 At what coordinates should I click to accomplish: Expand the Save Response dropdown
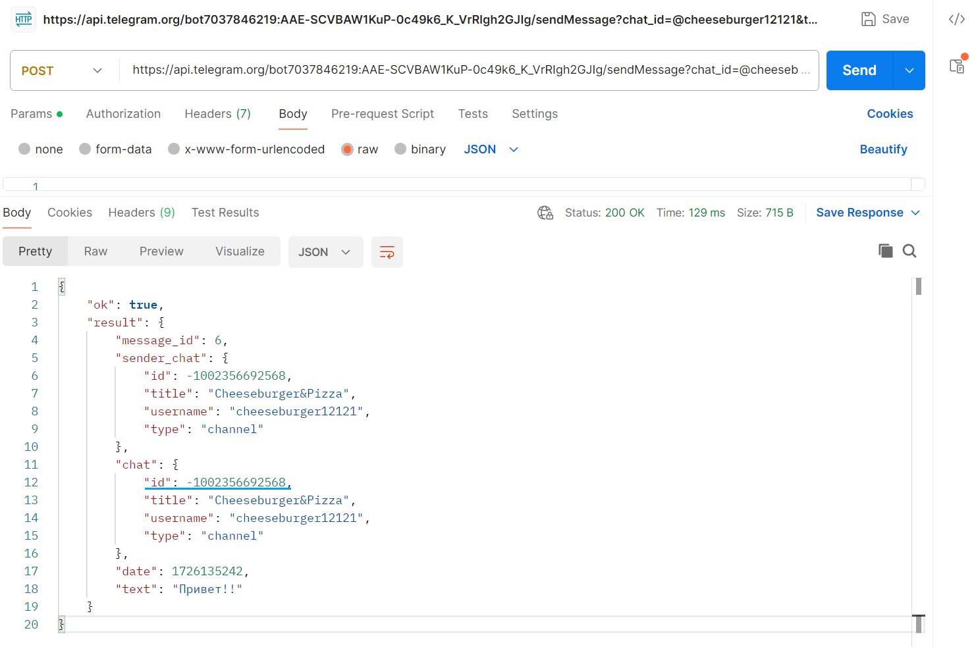click(915, 213)
